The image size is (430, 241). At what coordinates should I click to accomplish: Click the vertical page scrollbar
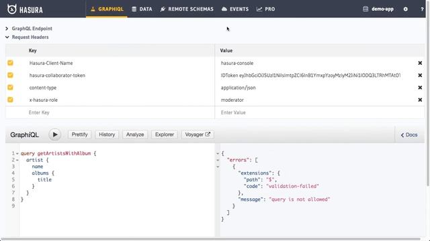(x=428, y=93)
